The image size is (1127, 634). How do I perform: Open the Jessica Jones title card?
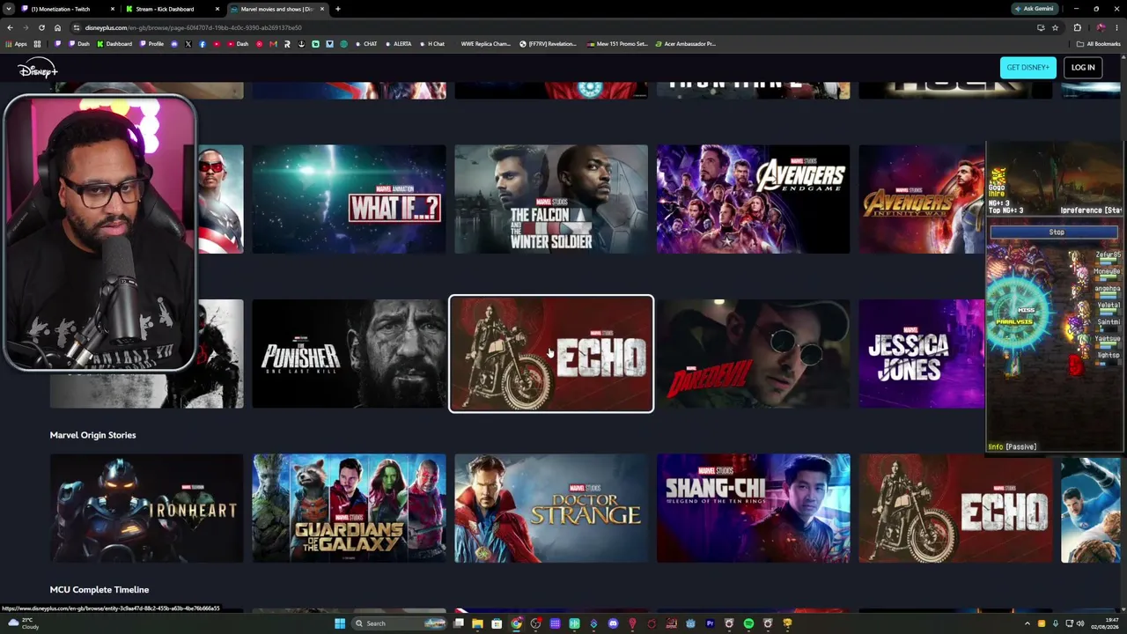pyautogui.click(x=921, y=354)
